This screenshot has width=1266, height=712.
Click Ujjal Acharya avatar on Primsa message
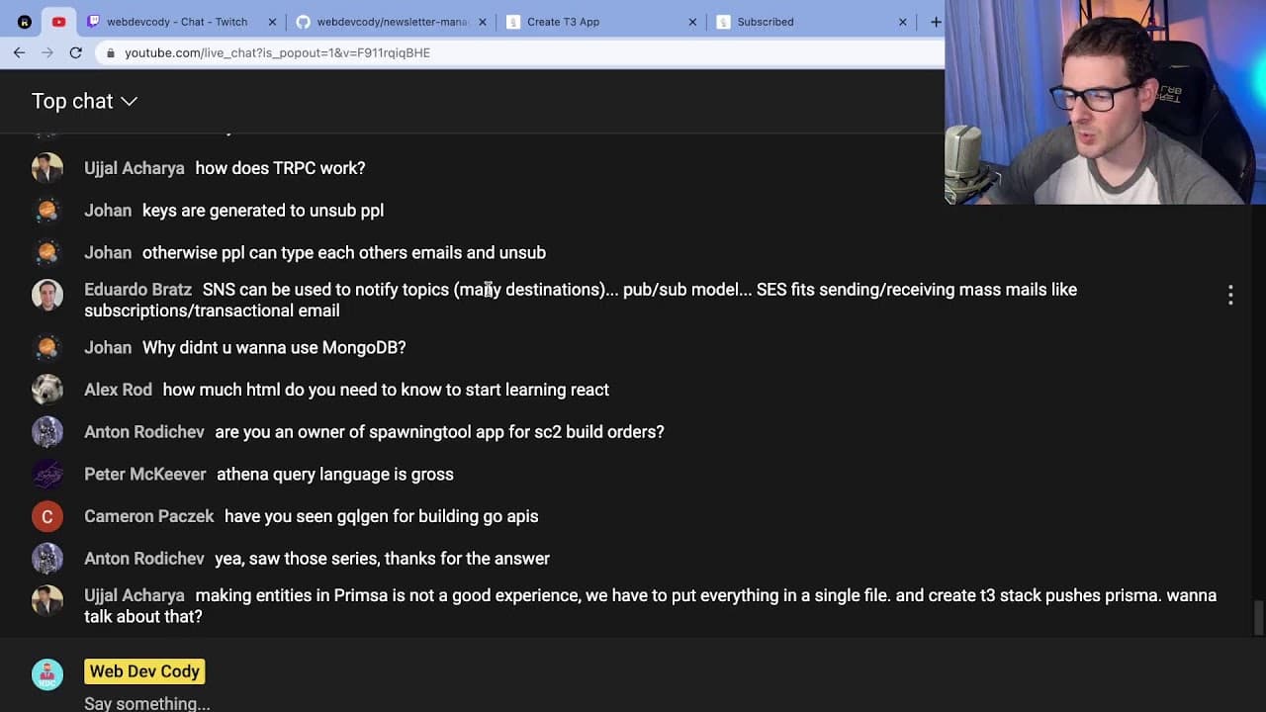coord(47,601)
